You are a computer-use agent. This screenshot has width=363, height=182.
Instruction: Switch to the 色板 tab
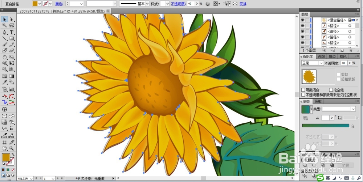(x=318, y=101)
